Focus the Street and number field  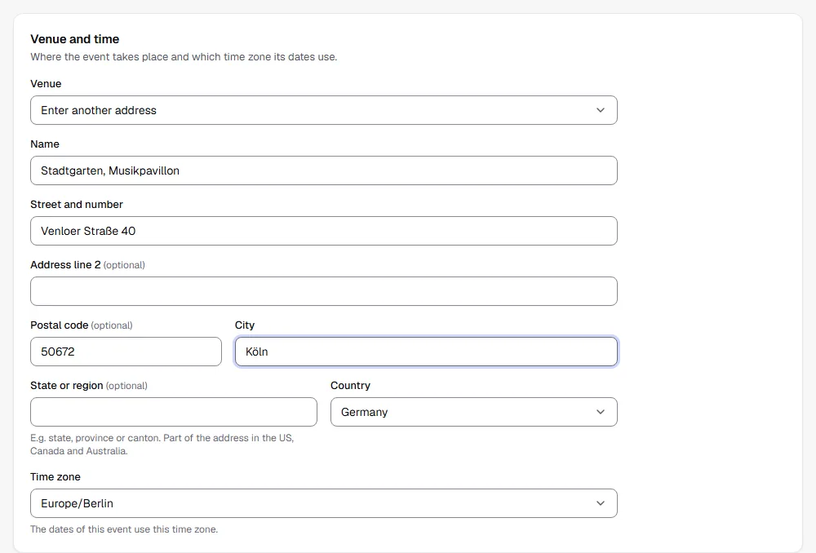[x=324, y=231]
